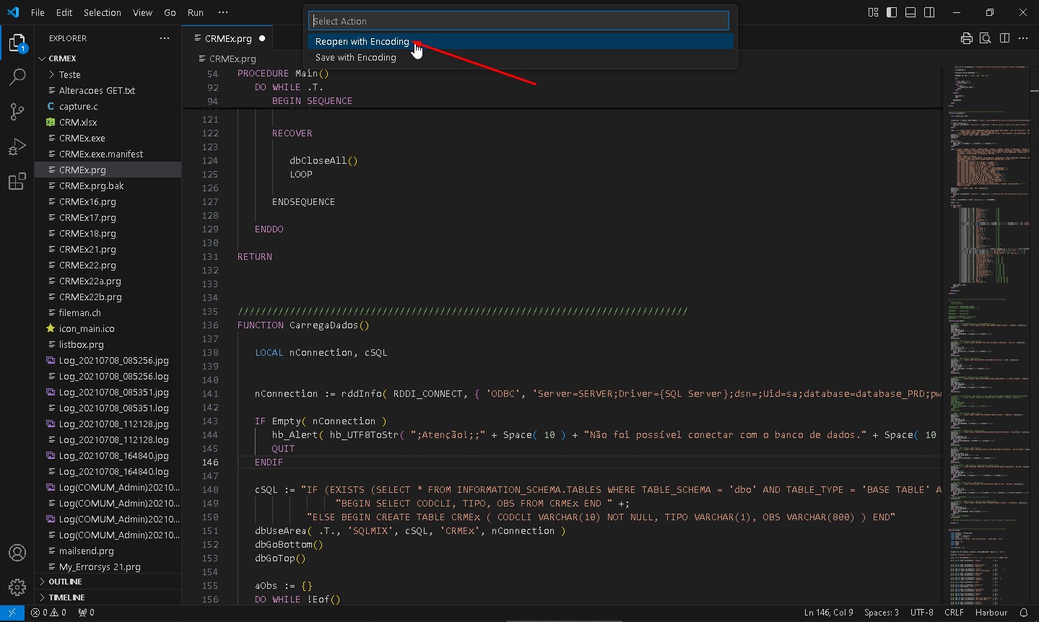The height and width of the screenshot is (622, 1039).
Task: Toggle the bottom panel layout button
Action: [x=910, y=12]
